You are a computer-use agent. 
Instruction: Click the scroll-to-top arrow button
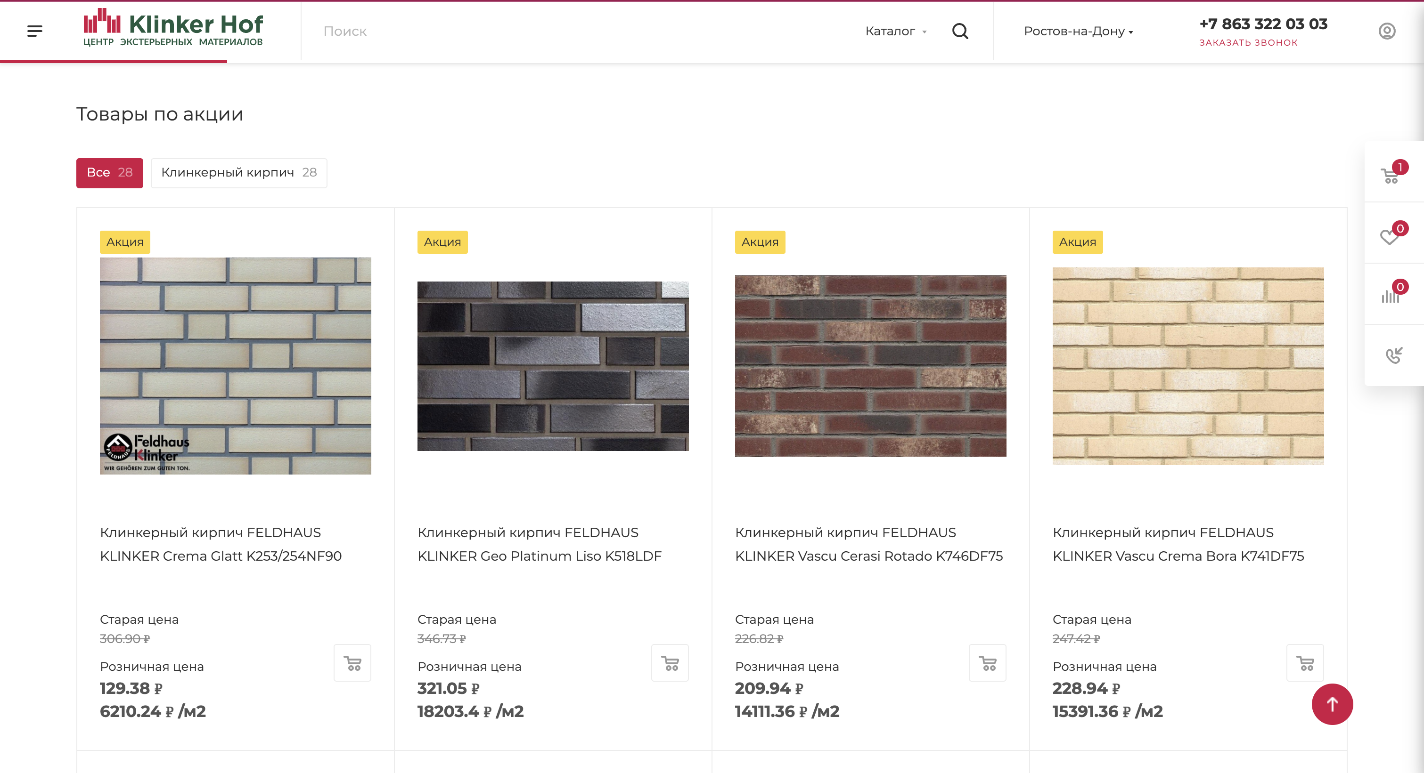(1332, 704)
